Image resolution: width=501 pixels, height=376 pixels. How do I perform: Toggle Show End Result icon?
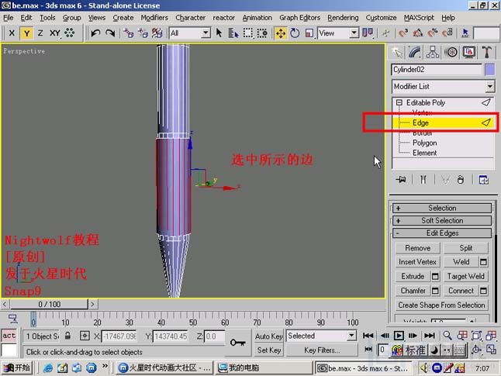coord(423,180)
